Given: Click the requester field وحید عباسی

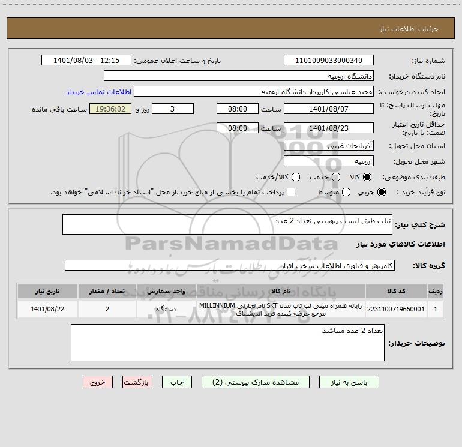Looking at the screenshot, I should coord(254,91).
